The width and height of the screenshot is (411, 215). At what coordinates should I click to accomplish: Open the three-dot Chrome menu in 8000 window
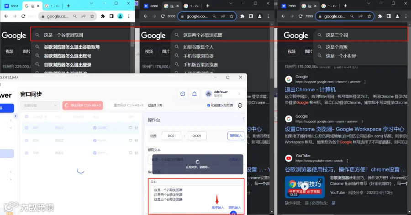[x=268, y=16]
